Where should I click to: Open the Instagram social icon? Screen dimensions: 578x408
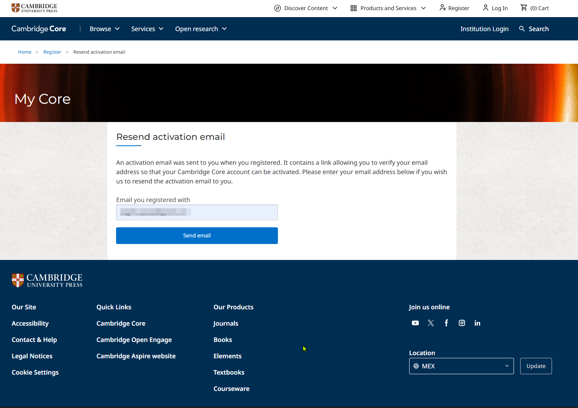(x=462, y=323)
